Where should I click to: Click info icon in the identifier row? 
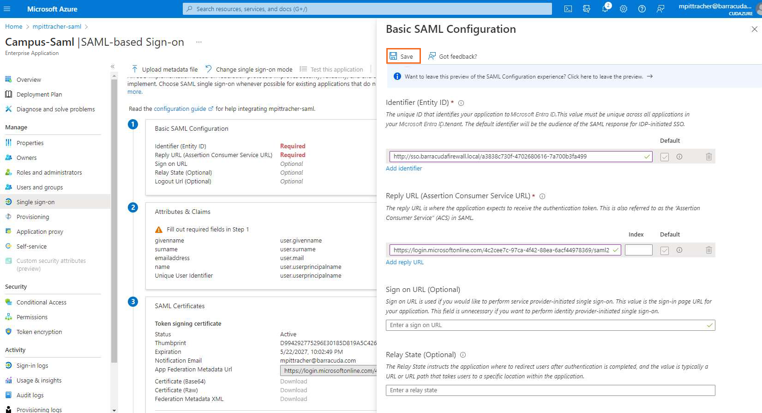tap(679, 157)
